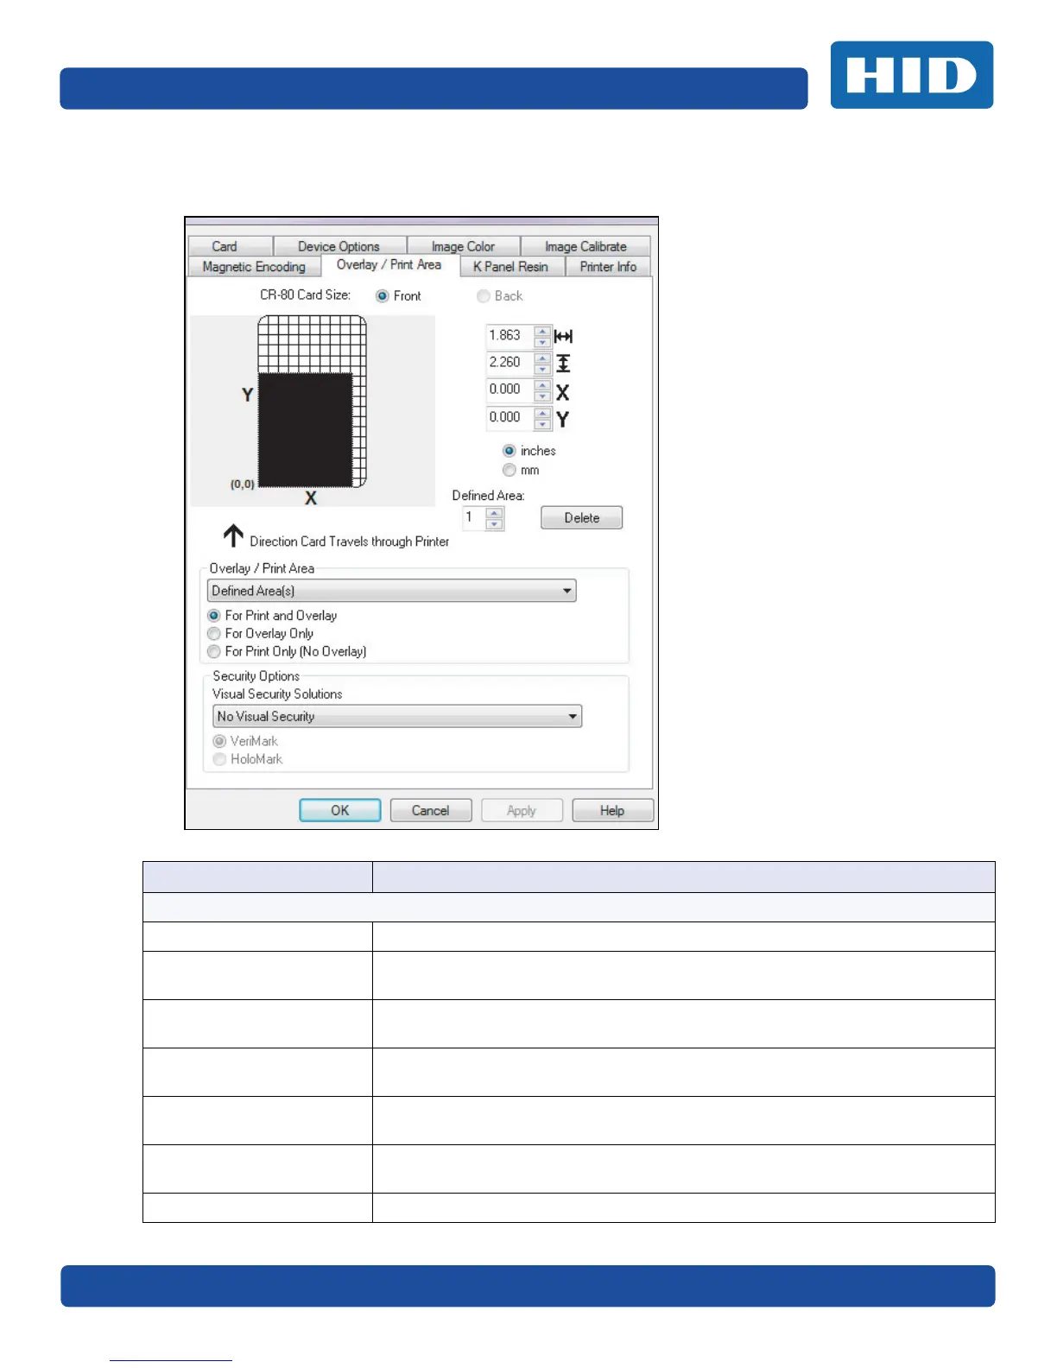Increase the width value with up arrow
The width and height of the screenshot is (1057, 1368).
tap(542, 332)
